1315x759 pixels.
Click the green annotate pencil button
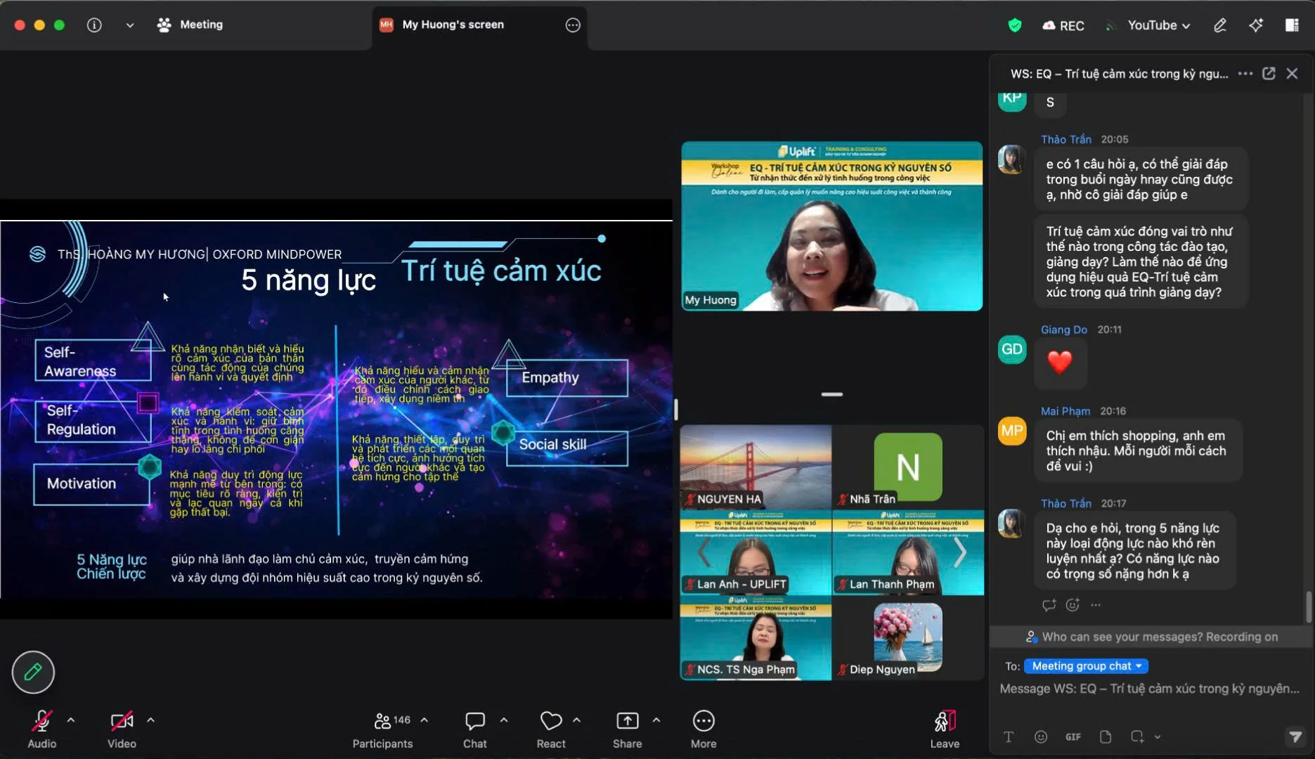33,672
